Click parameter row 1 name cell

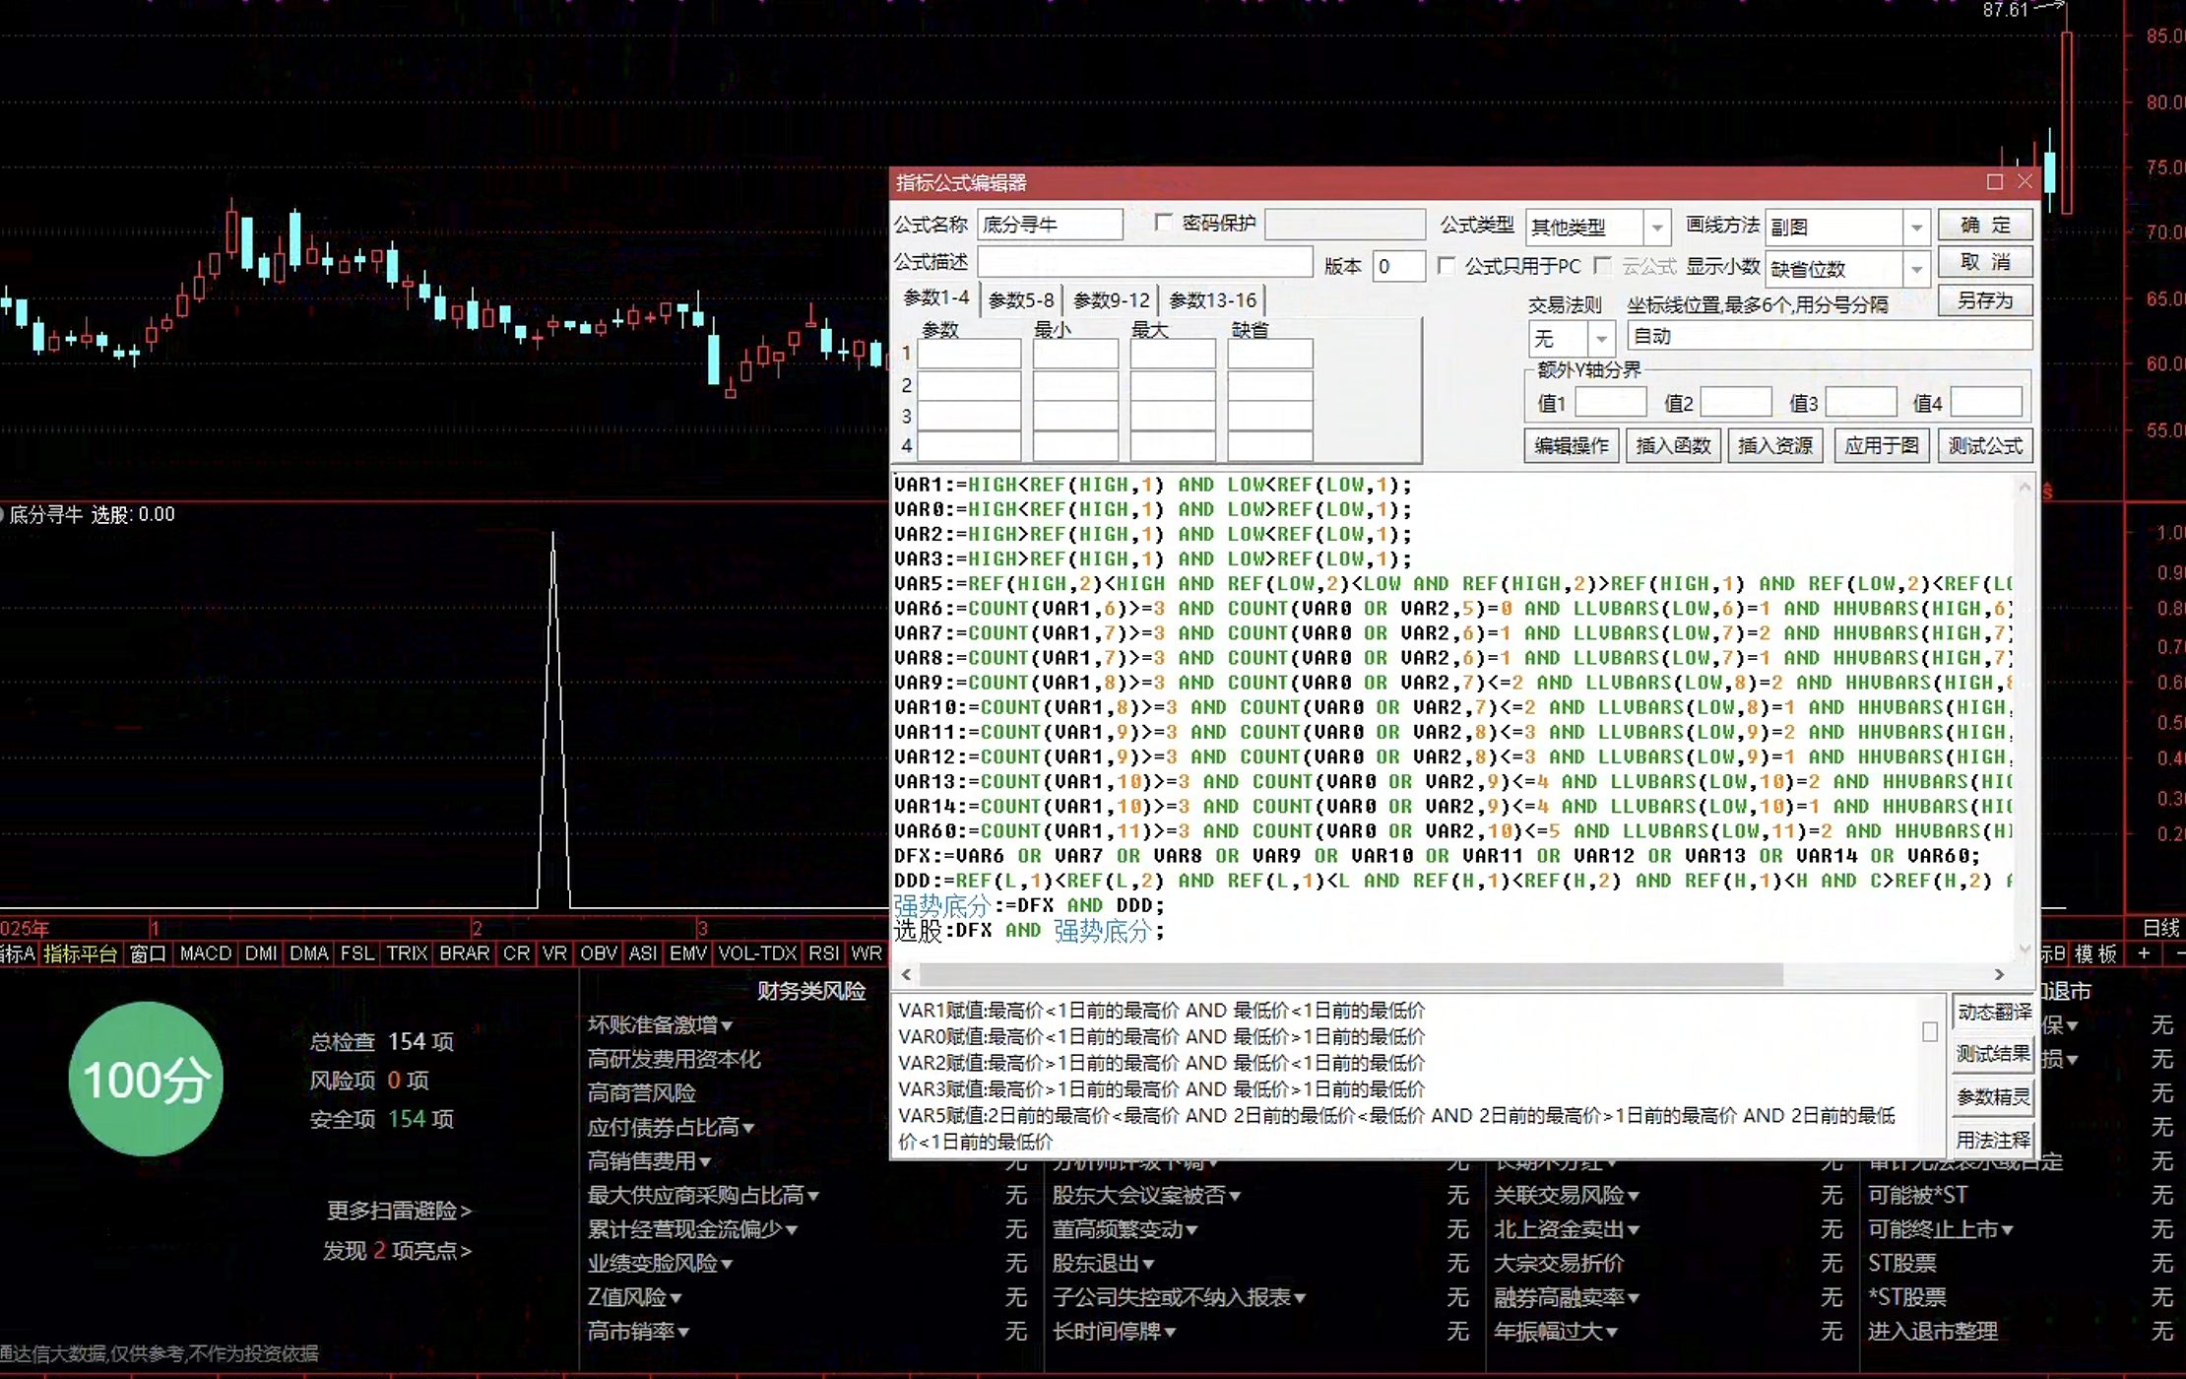click(x=969, y=354)
